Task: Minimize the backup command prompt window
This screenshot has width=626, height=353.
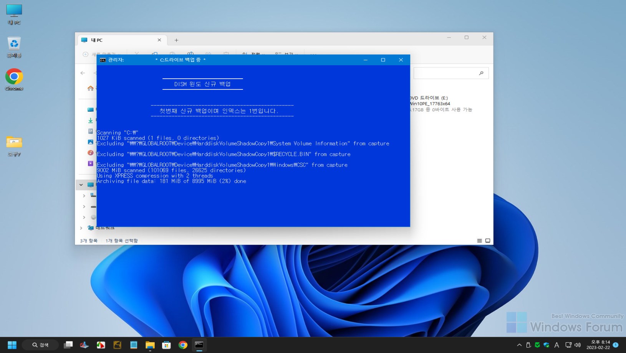Action: (365, 60)
